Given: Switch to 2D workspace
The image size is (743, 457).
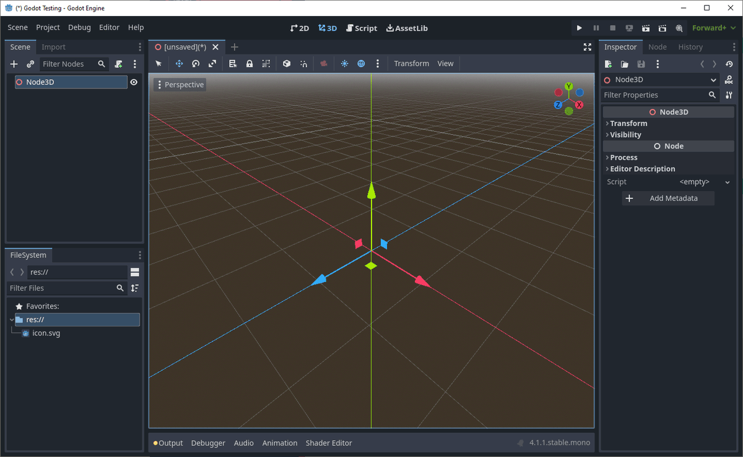Looking at the screenshot, I should 300,28.
